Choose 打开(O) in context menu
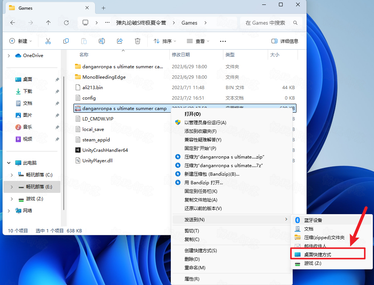Image resolution: width=374 pixels, height=285 pixels. [x=232, y=114]
